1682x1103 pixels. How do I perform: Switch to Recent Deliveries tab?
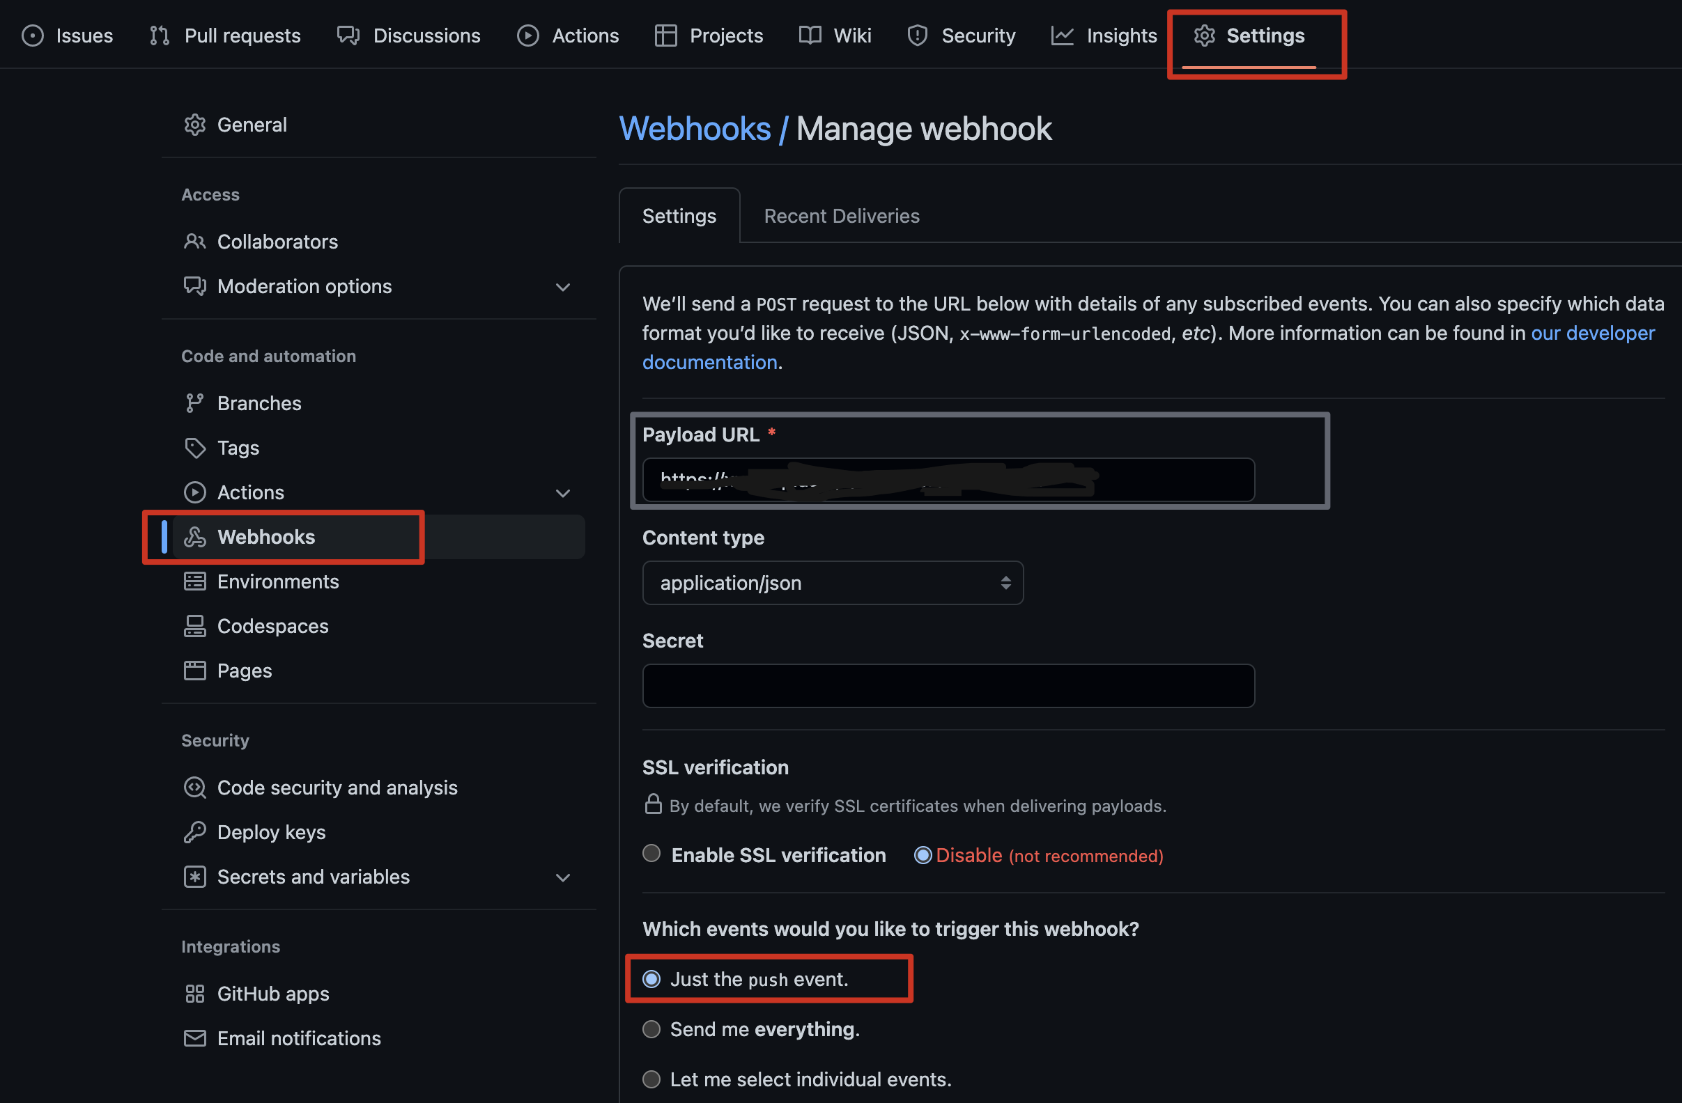842,216
